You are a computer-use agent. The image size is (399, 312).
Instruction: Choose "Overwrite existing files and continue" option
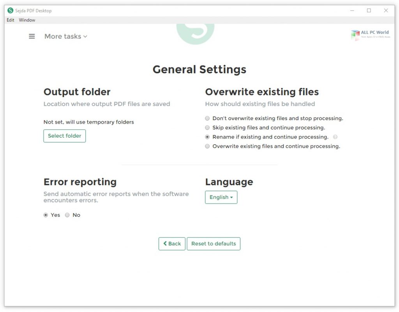[x=207, y=146]
